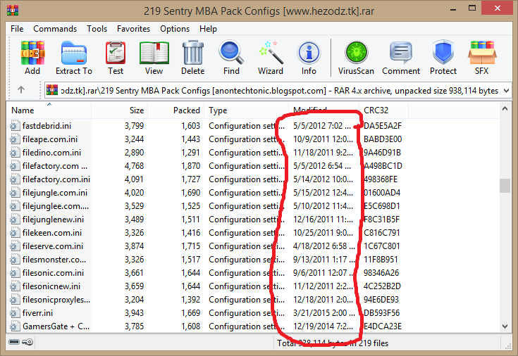Select filejungle.com.ini file
Screen dimensions: 518x356
pyautogui.click(x=55, y=193)
